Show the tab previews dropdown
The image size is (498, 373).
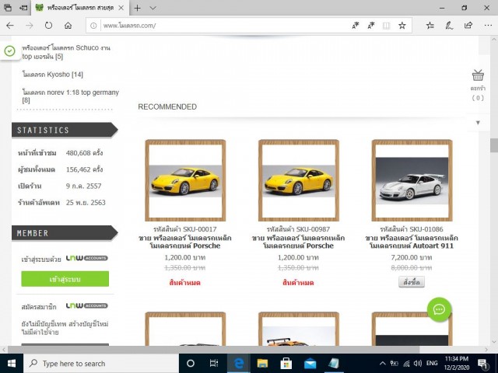[153, 8]
